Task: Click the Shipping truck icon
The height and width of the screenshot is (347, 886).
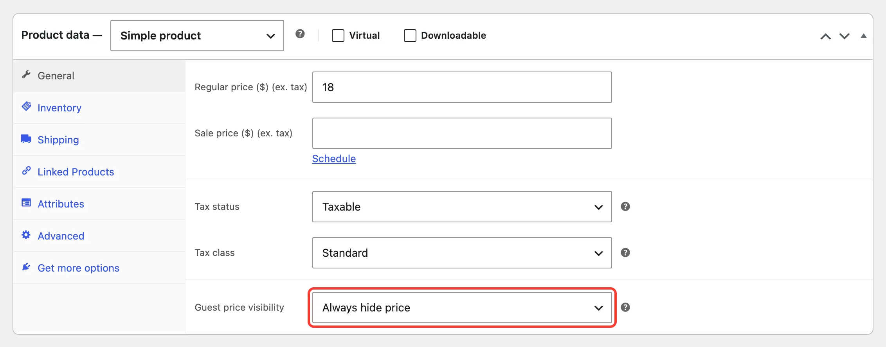Action: click(26, 139)
